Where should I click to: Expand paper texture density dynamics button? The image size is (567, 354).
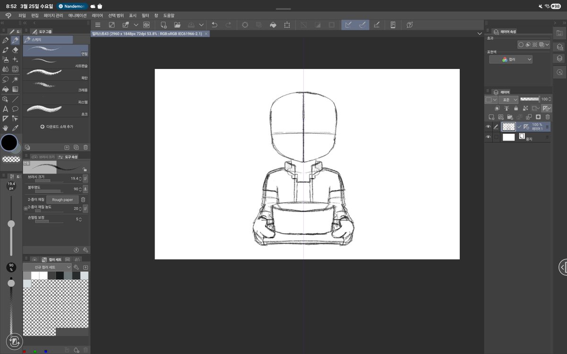[85, 208]
